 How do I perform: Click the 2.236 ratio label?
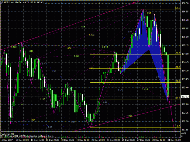coord(42,99)
